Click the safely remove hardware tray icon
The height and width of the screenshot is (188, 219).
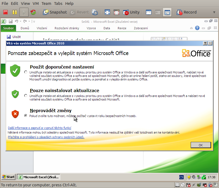tap(199, 177)
